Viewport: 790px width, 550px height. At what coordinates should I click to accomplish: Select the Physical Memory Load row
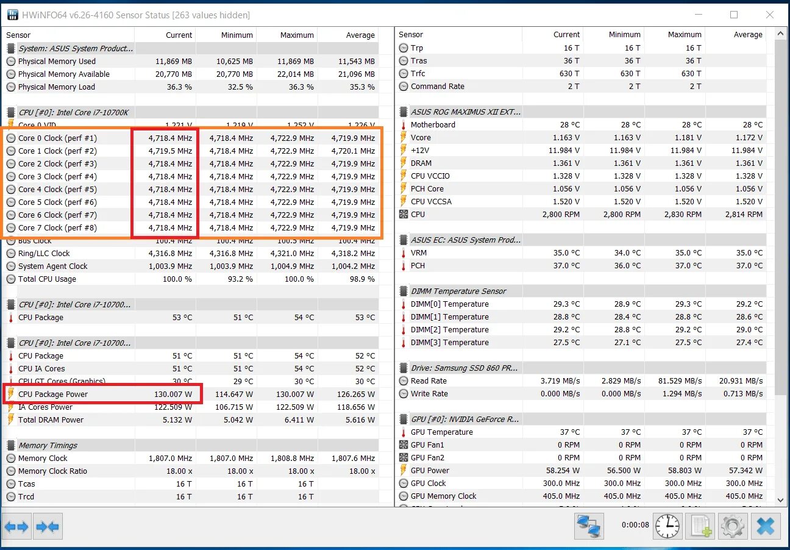191,87
